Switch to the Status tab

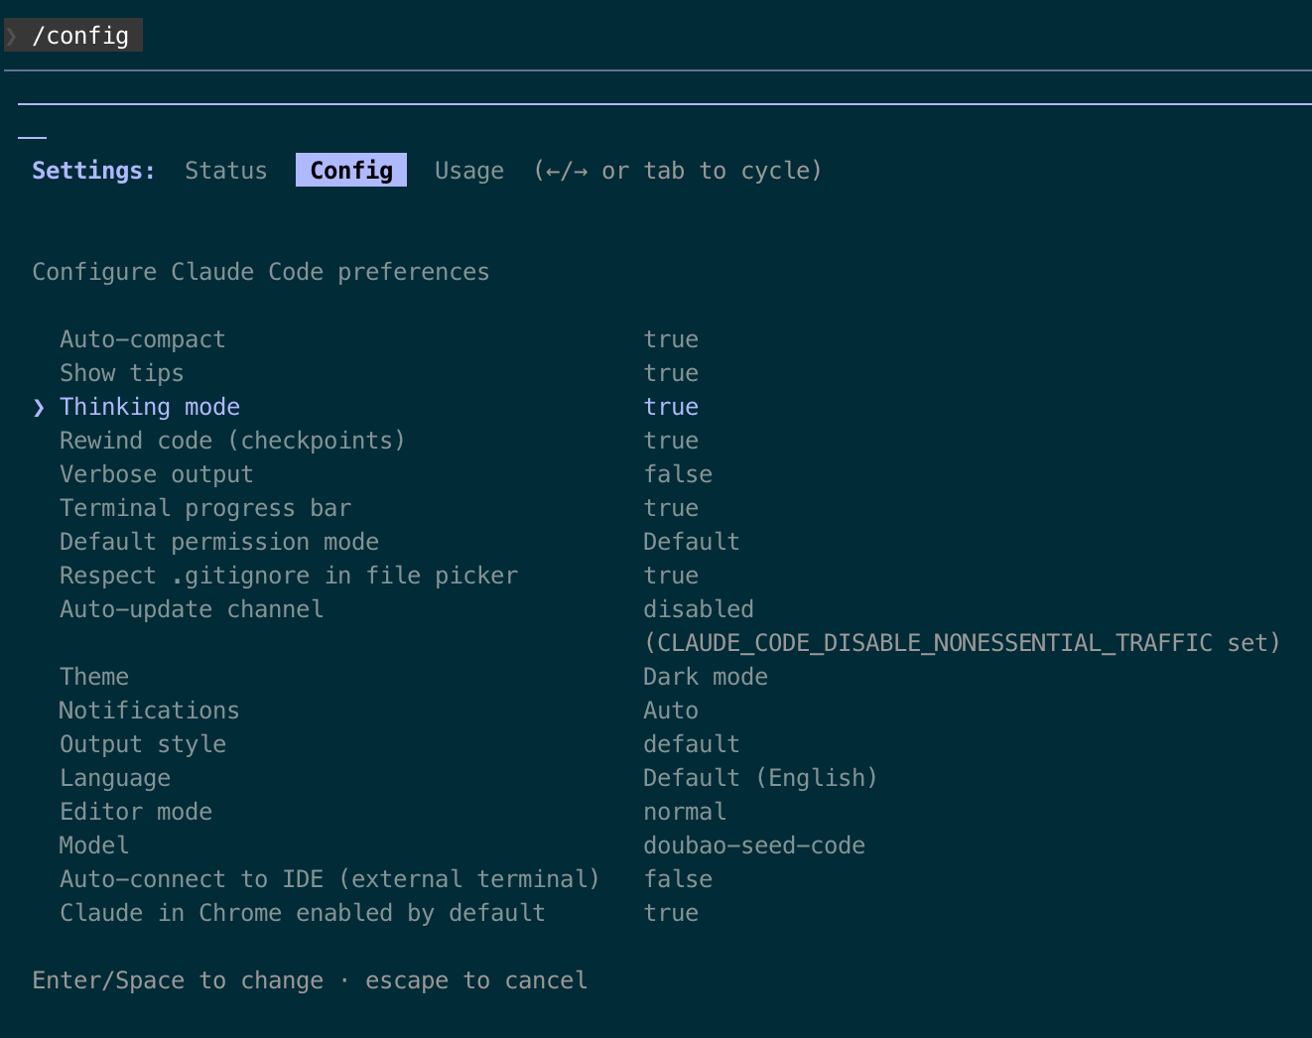225,171
